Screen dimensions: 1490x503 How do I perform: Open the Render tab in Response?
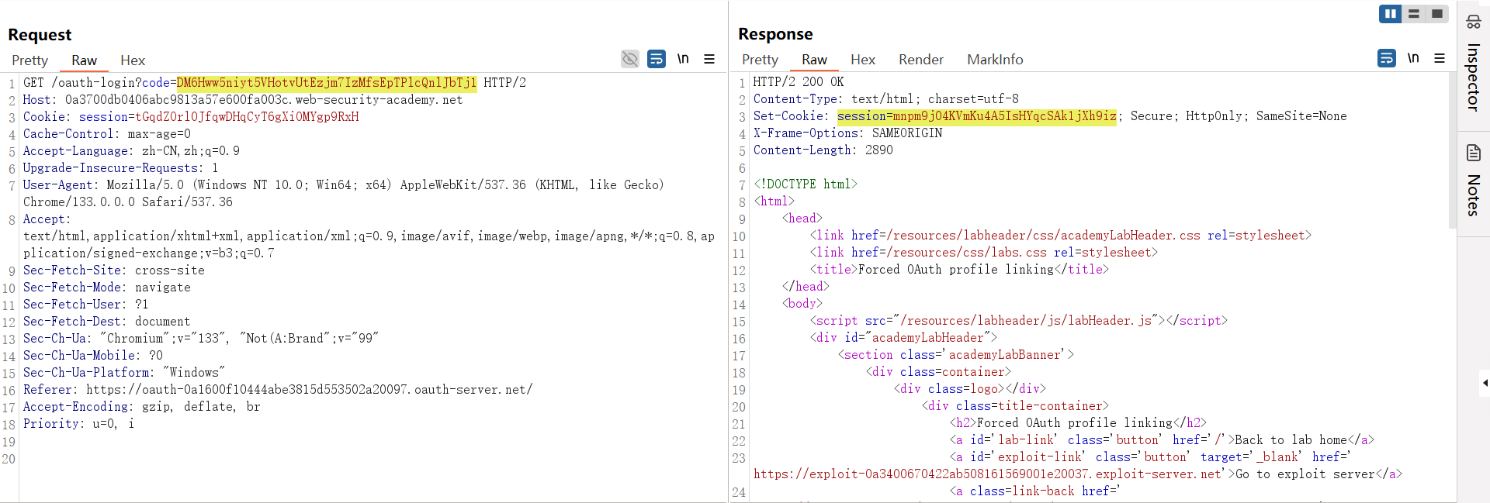click(920, 60)
